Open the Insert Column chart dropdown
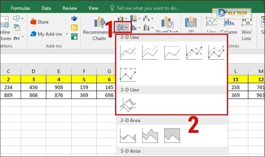The height and width of the screenshot is (157, 265). pos(122,19)
